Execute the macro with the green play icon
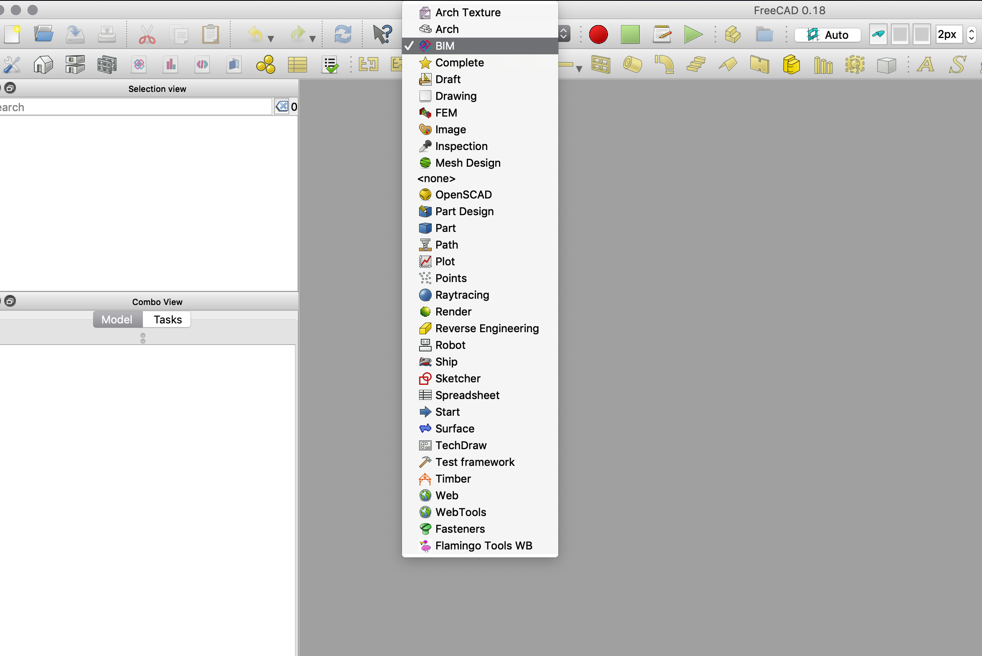The width and height of the screenshot is (982, 656). pyautogui.click(x=693, y=34)
